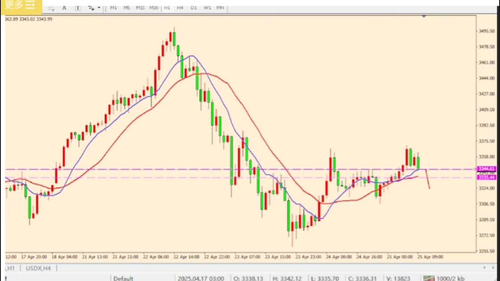This screenshot has width=500, height=281.
Task: Open the 更多 menu
Action: pos(20,5)
